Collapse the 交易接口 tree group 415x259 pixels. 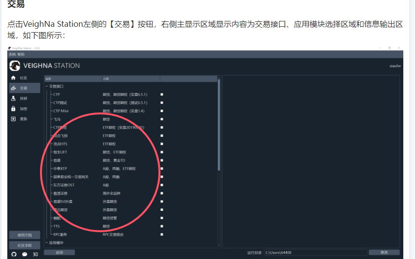point(47,86)
